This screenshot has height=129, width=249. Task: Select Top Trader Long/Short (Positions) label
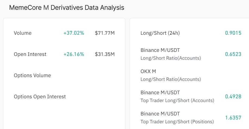(x=177, y=122)
